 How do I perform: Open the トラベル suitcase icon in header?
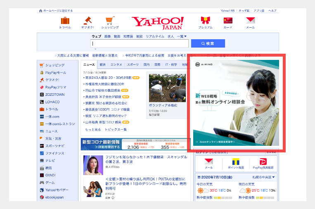coord(65,21)
